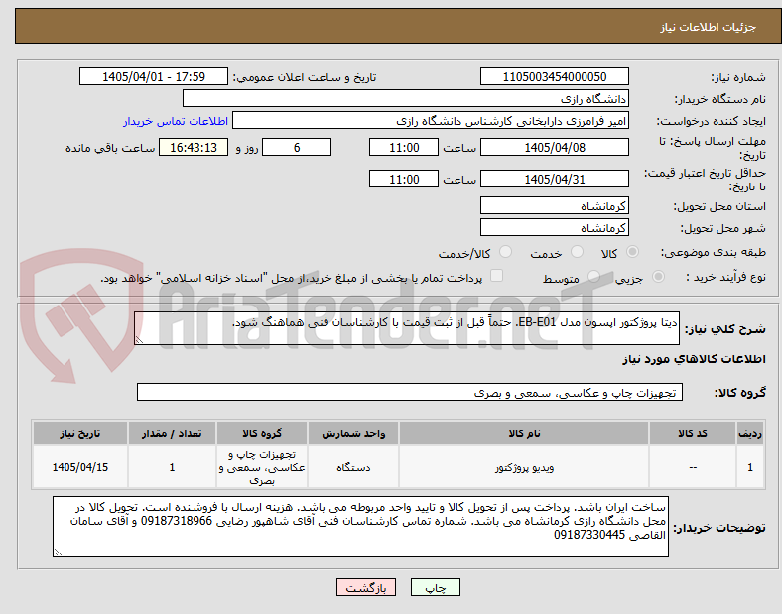Screen dimensions: 782x614
Task: Click the response deadline date 1405/04/08
Action: pos(554,147)
